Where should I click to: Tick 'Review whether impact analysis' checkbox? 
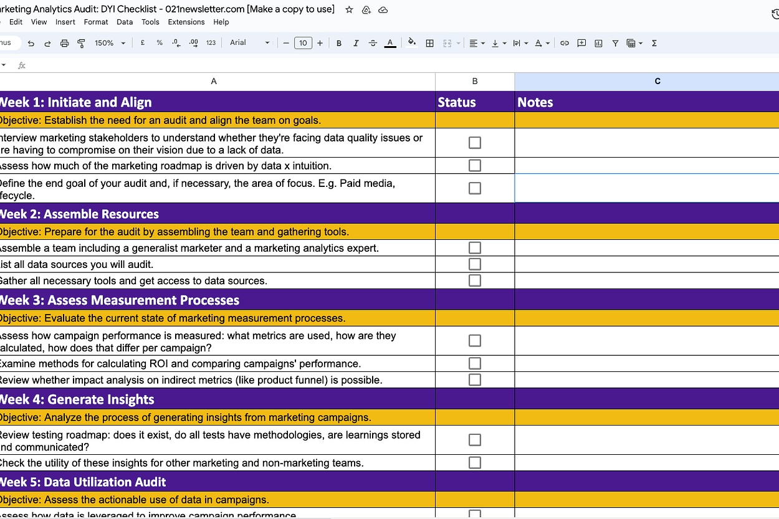(x=475, y=379)
